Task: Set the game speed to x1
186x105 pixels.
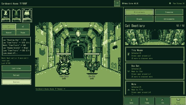Action: (9, 26)
